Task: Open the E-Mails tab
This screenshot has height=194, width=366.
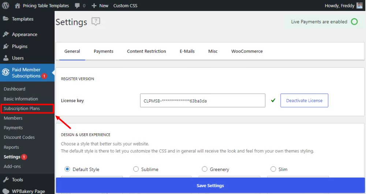Action: click(187, 51)
